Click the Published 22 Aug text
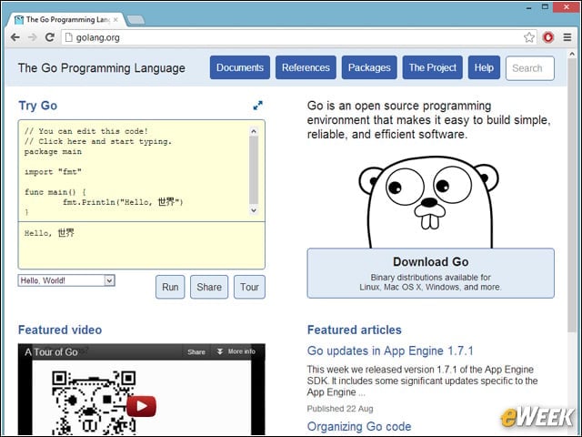 coord(339,409)
